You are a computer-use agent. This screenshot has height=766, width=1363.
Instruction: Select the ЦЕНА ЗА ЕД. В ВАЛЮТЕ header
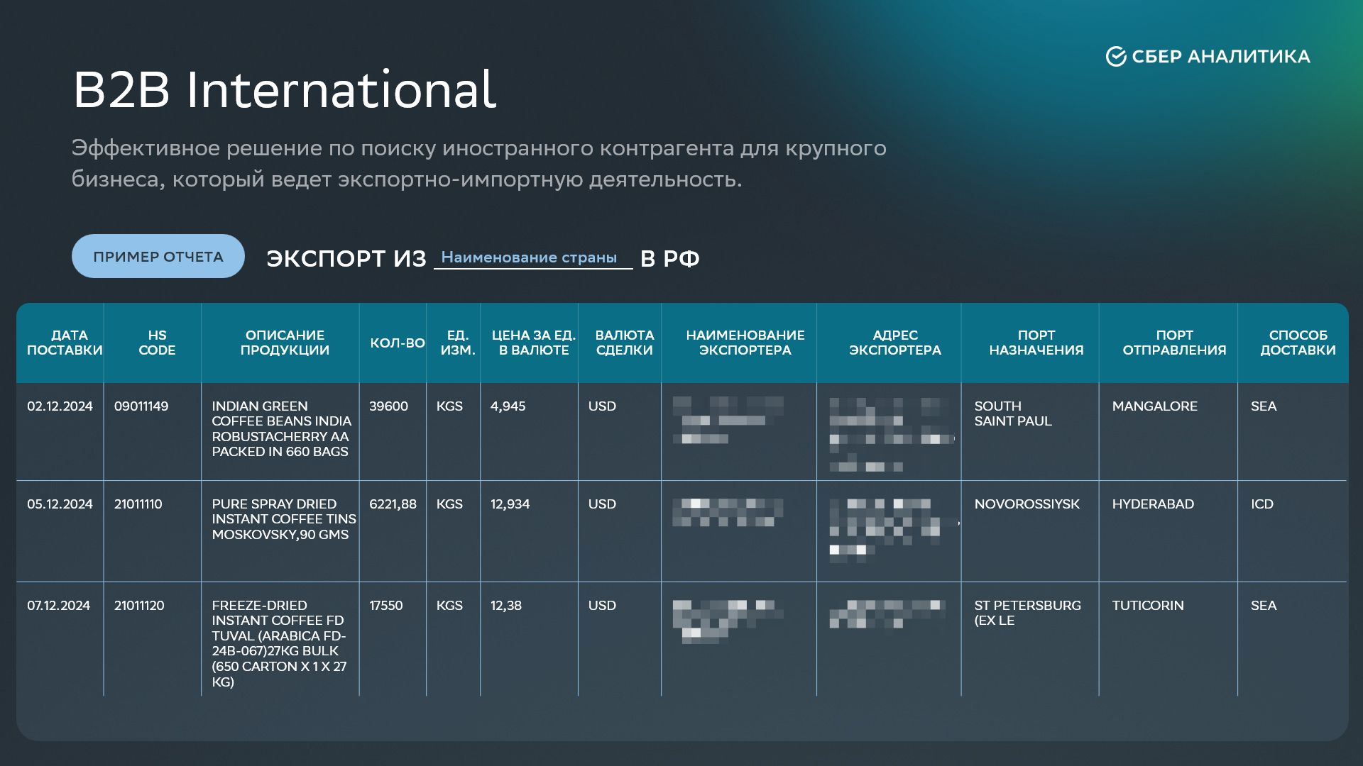point(533,343)
